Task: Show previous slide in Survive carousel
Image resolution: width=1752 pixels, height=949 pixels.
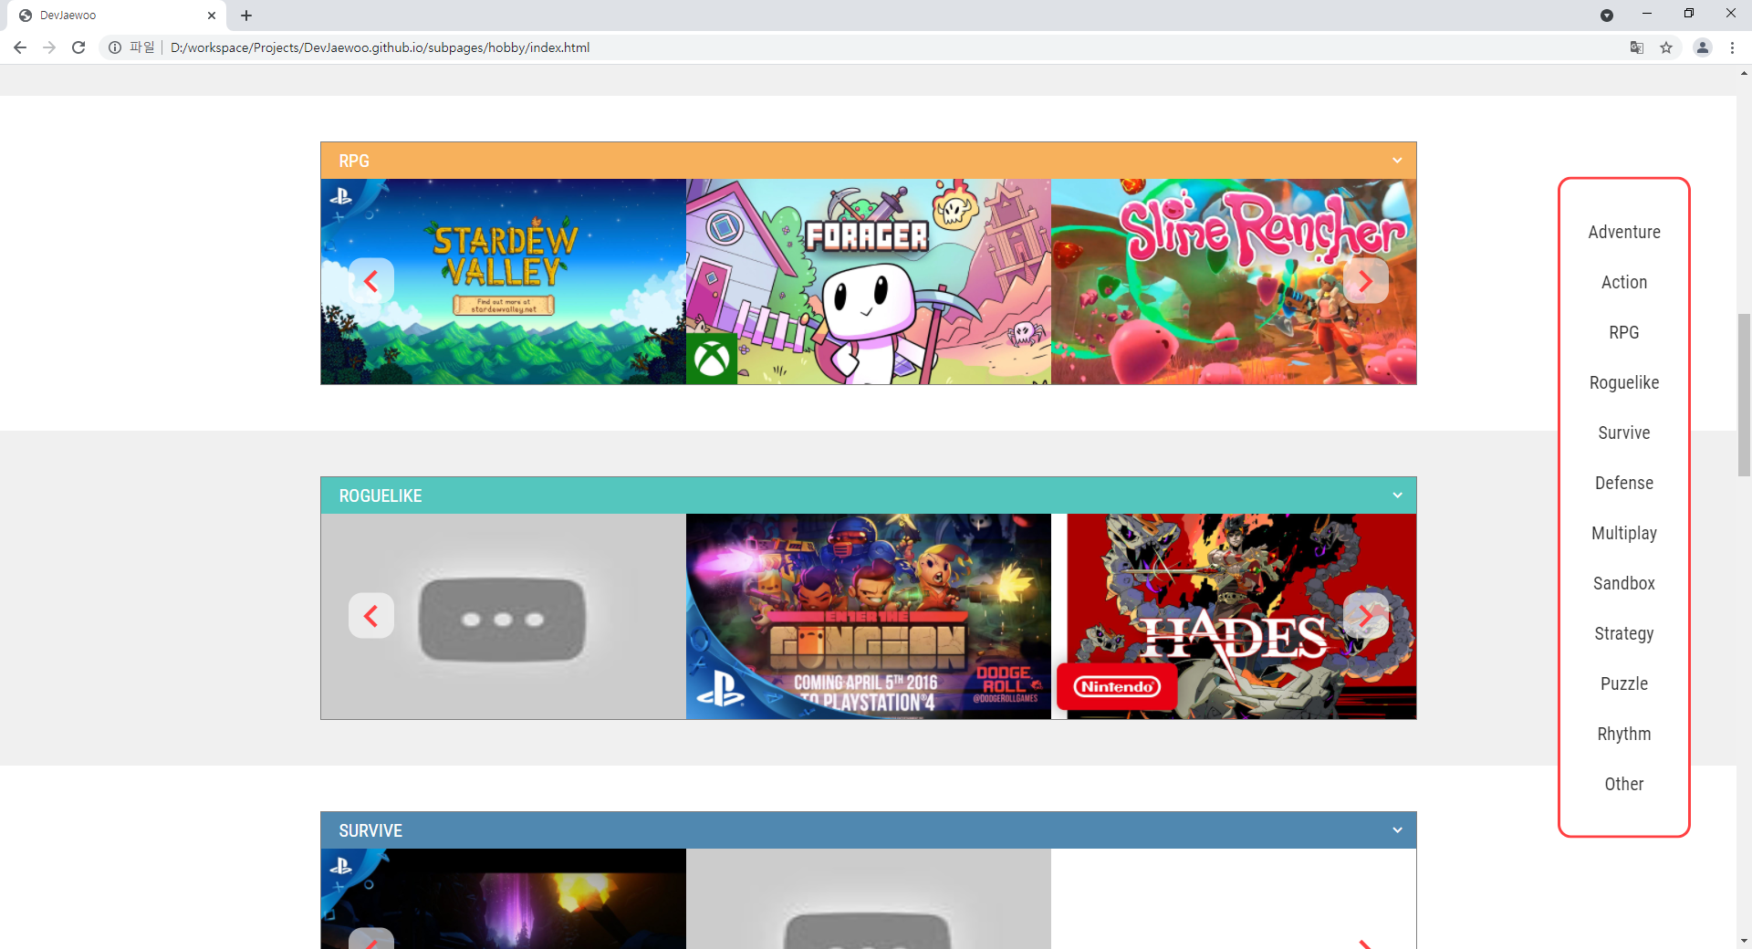Action: pyautogui.click(x=371, y=939)
